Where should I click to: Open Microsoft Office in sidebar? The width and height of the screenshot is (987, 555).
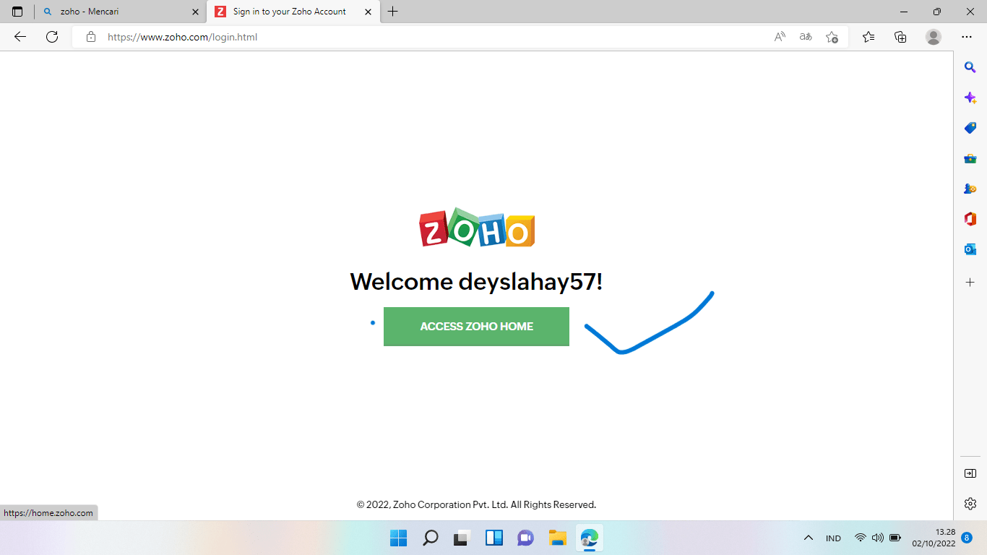pyautogui.click(x=970, y=219)
